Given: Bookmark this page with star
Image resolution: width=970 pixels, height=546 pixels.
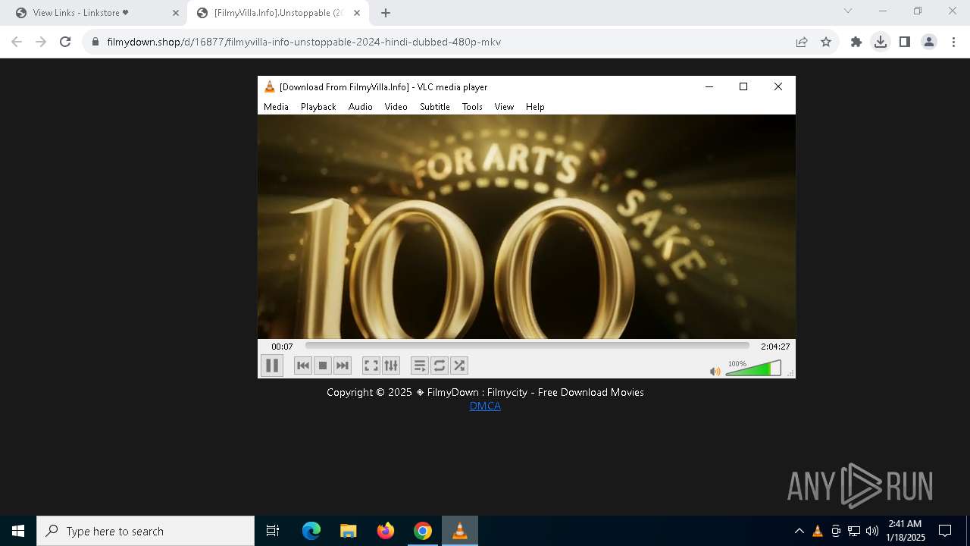Looking at the screenshot, I should 826,42.
